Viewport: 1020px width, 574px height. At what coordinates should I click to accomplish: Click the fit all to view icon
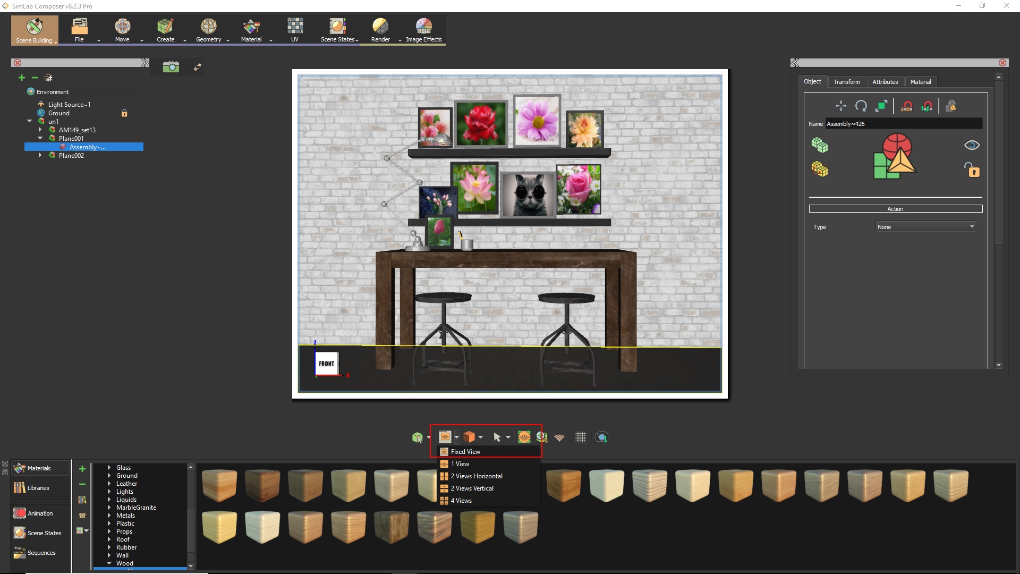click(x=524, y=437)
